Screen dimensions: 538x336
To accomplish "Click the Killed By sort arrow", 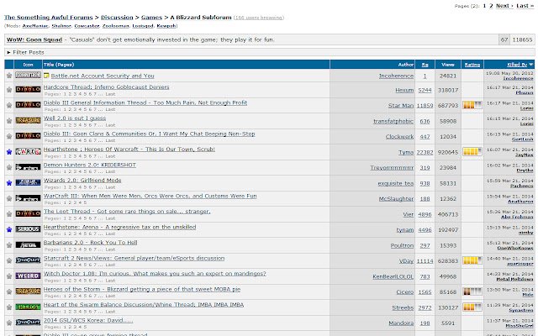I will pyautogui.click(x=531, y=65).
